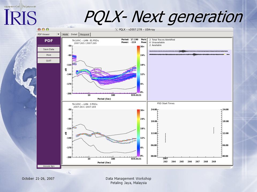The width and height of the screenshot is (257, 192).
Task: Click the 'TA.109C.--.LHN : 3 PSDs' title
Action: pyautogui.click(x=85, y=104)
